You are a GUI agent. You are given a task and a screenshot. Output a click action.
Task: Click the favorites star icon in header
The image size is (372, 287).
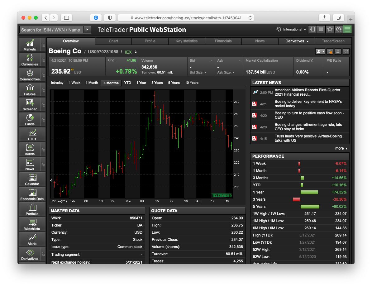click(330, 29)
